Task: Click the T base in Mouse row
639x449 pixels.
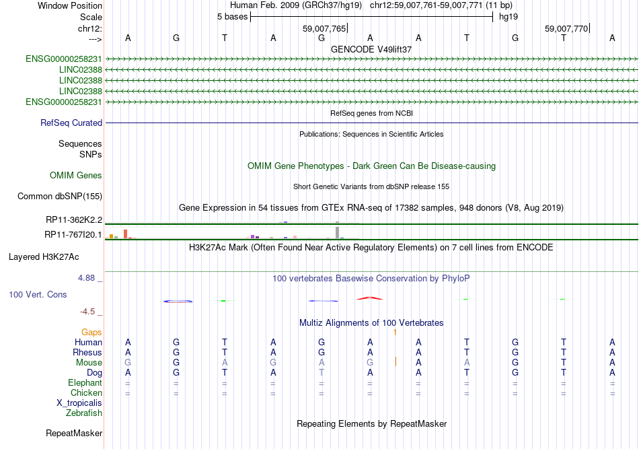Action: 563,363
